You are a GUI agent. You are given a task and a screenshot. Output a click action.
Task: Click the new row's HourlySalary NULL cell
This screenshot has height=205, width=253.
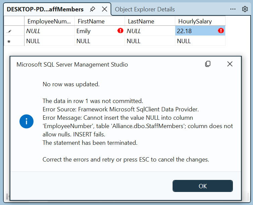(200, 41)
